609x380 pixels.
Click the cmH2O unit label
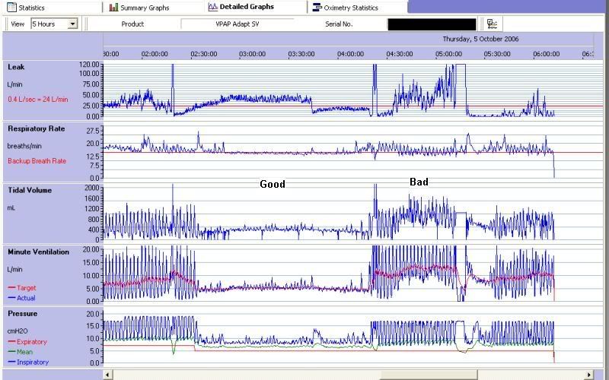[x=18, y=331]
